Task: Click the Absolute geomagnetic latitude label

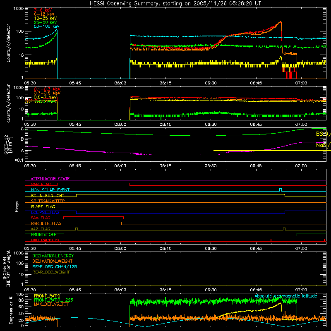Action: (286, 296)
